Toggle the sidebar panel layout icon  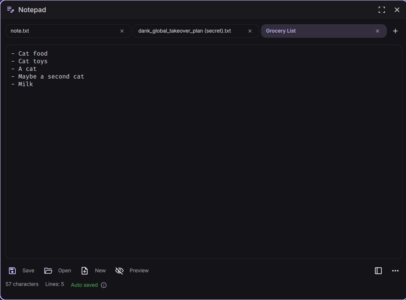[x=378, y=271]
